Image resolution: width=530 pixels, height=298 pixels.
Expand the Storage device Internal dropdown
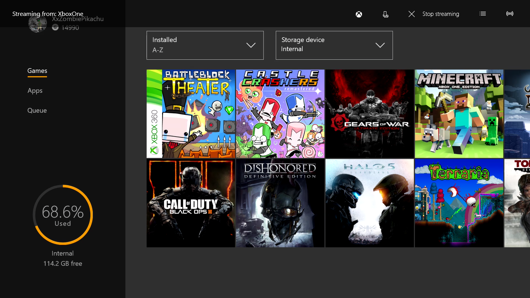[334, 45]
